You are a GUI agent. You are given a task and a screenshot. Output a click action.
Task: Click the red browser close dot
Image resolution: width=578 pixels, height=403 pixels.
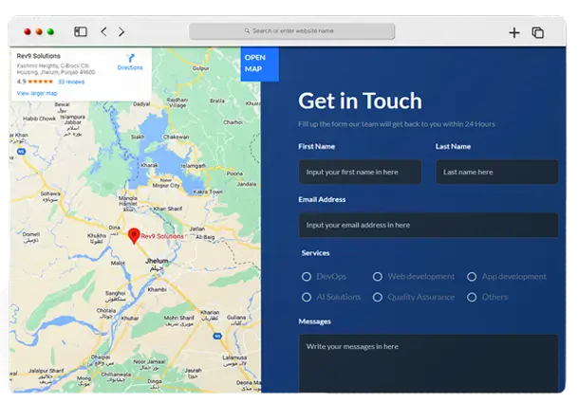28,31
